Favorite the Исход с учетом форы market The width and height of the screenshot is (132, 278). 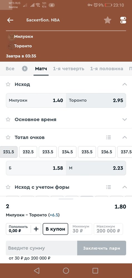[8, 187]
